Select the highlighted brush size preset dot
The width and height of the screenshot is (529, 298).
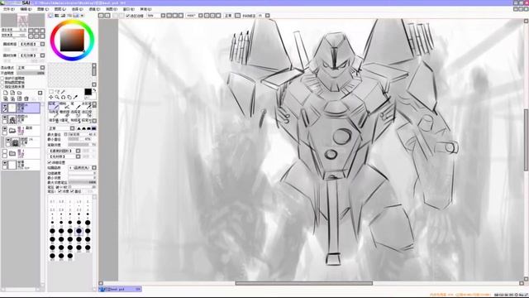click(79, 231)
